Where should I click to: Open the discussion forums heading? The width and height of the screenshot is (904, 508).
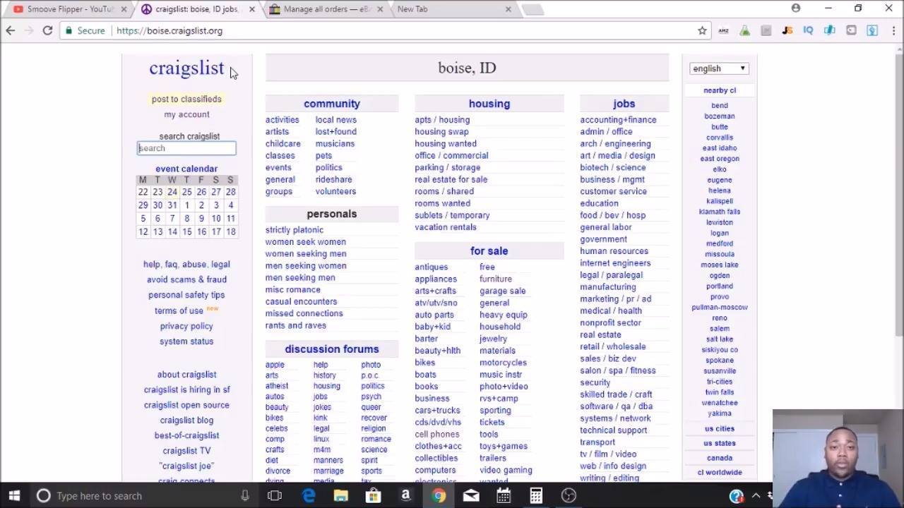tap(332, 349)
